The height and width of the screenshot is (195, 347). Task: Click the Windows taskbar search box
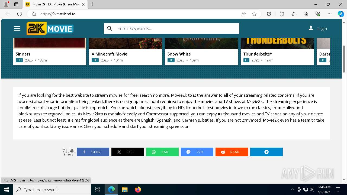click(52, 190)
